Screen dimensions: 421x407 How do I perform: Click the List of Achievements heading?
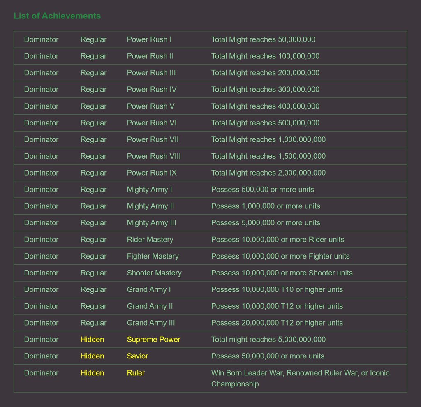point(57,16)
